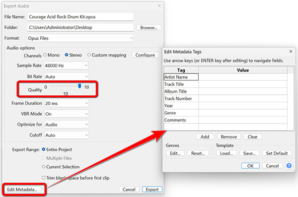Click Configure for custom channel mapping

click(x=145, y=55)
